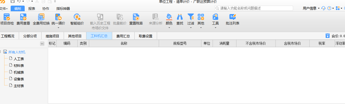345x104 pixels.
Task: Expand the undo history dropdown arrow
Action: 23,2
